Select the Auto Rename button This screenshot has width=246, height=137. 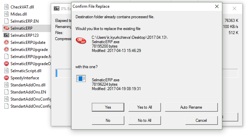coord(191,107)
